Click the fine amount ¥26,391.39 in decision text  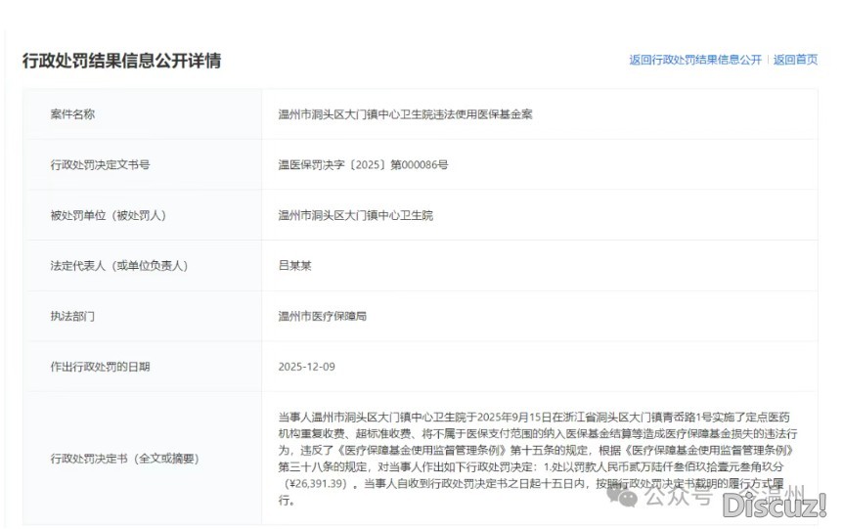tap(317, 483)
